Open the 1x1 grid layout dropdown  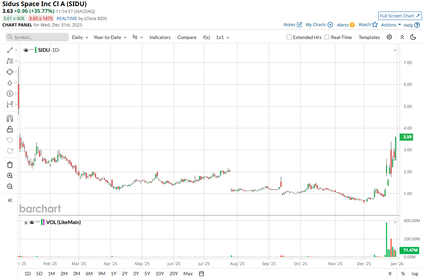click(x=223, y=37)
